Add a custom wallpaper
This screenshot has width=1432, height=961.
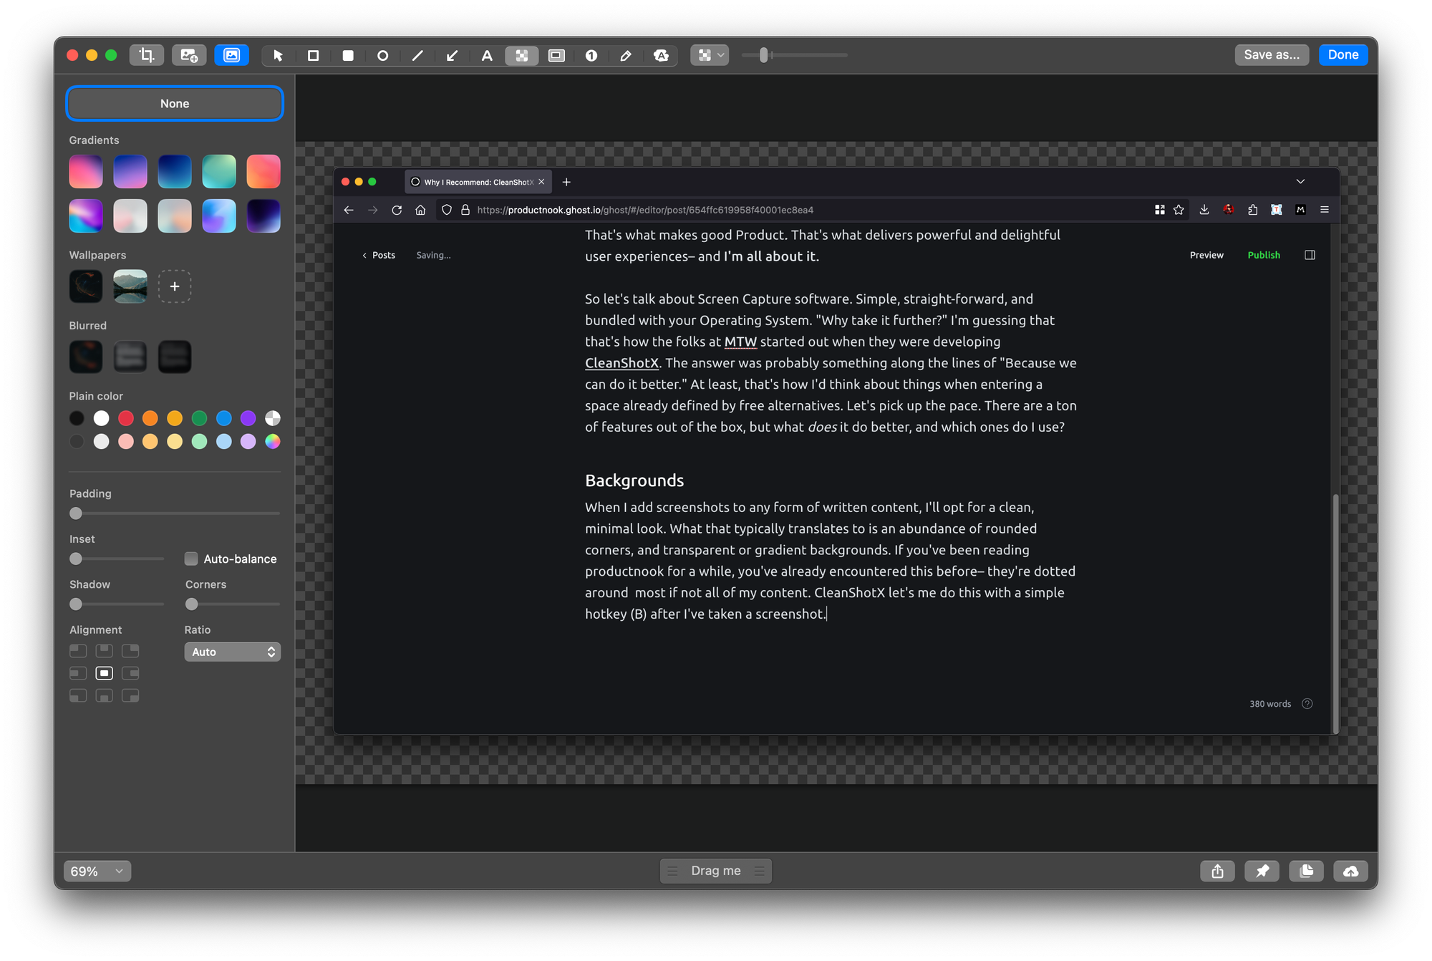[x=175, y=286]
